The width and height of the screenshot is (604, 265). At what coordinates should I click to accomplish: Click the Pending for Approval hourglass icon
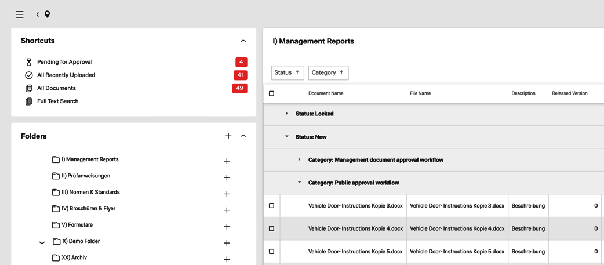click(28, 62)
